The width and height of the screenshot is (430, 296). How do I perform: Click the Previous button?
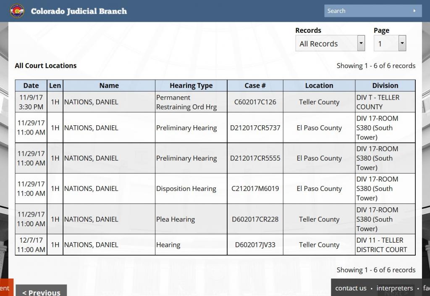point(41,292)
